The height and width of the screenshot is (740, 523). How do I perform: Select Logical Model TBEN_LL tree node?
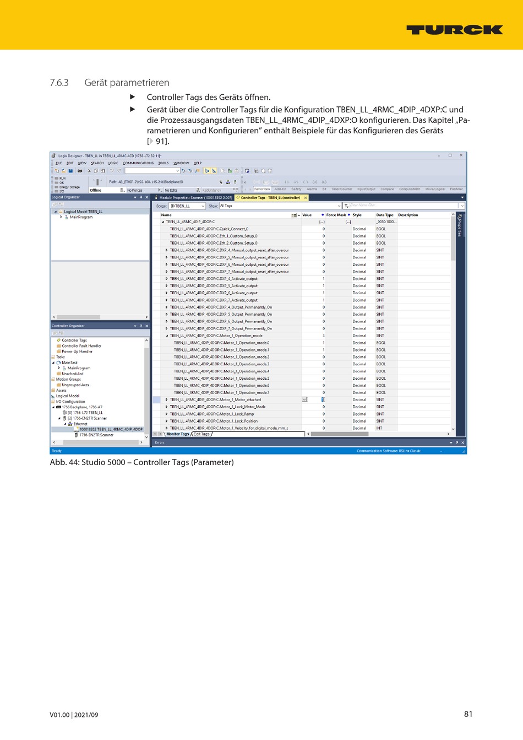point(83,212)
